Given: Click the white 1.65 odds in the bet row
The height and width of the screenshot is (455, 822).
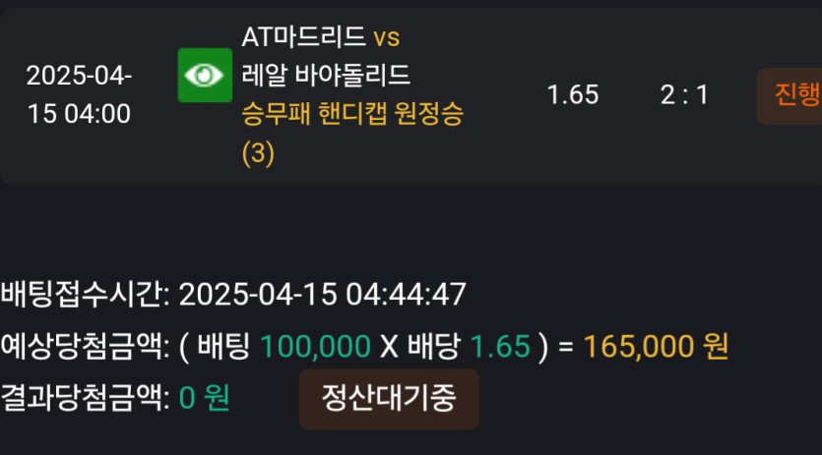Looking at the screenshot, I should (x=573, y=94).
